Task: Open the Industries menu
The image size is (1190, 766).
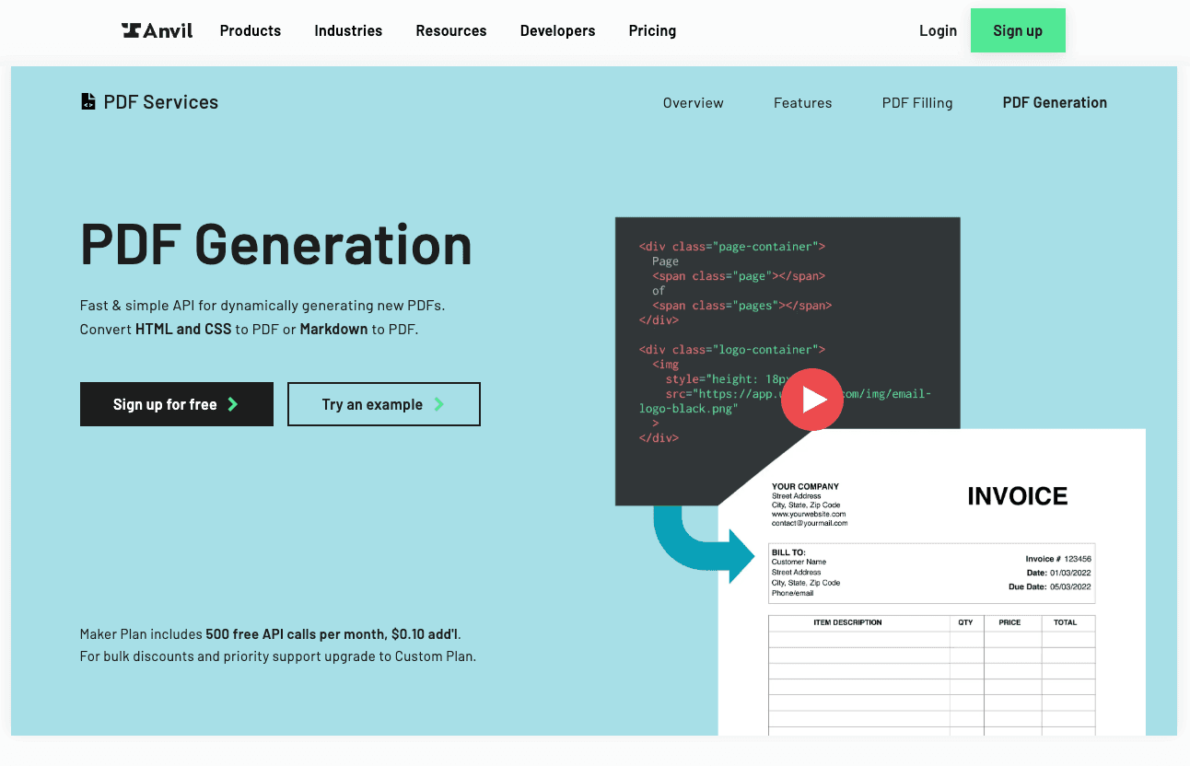Action: coord(348,30)
